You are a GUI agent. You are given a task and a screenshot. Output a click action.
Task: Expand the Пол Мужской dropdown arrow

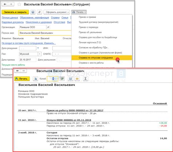coord(39,54)
